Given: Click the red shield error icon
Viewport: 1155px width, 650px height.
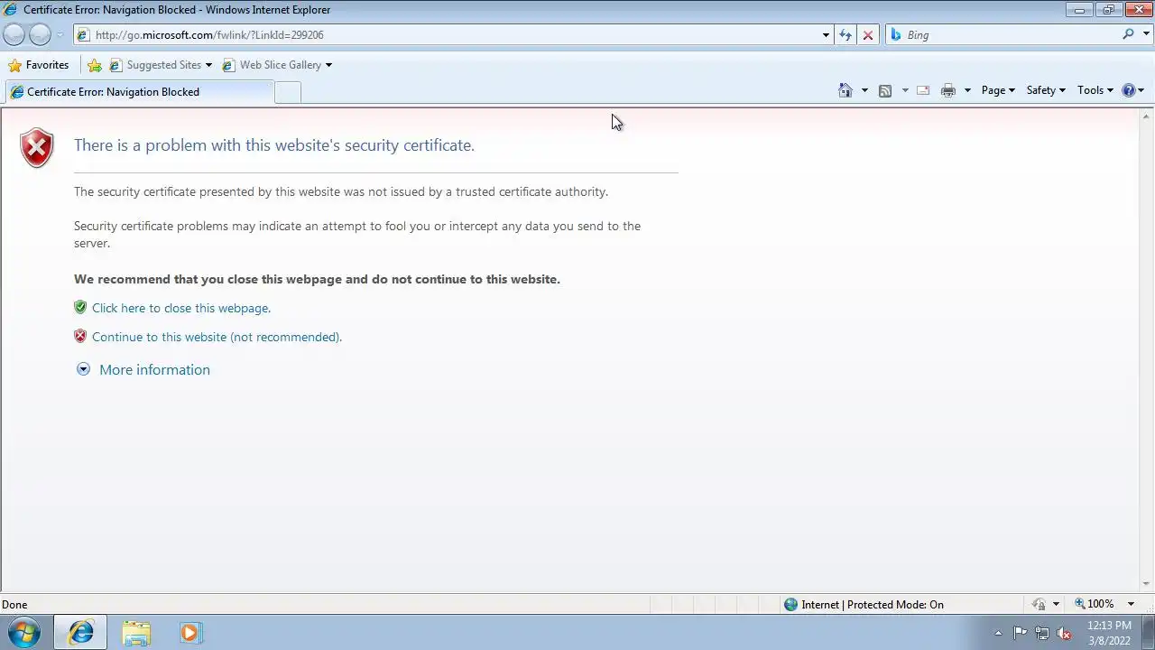Looking at the screenshot, I should tap(37, 148).
